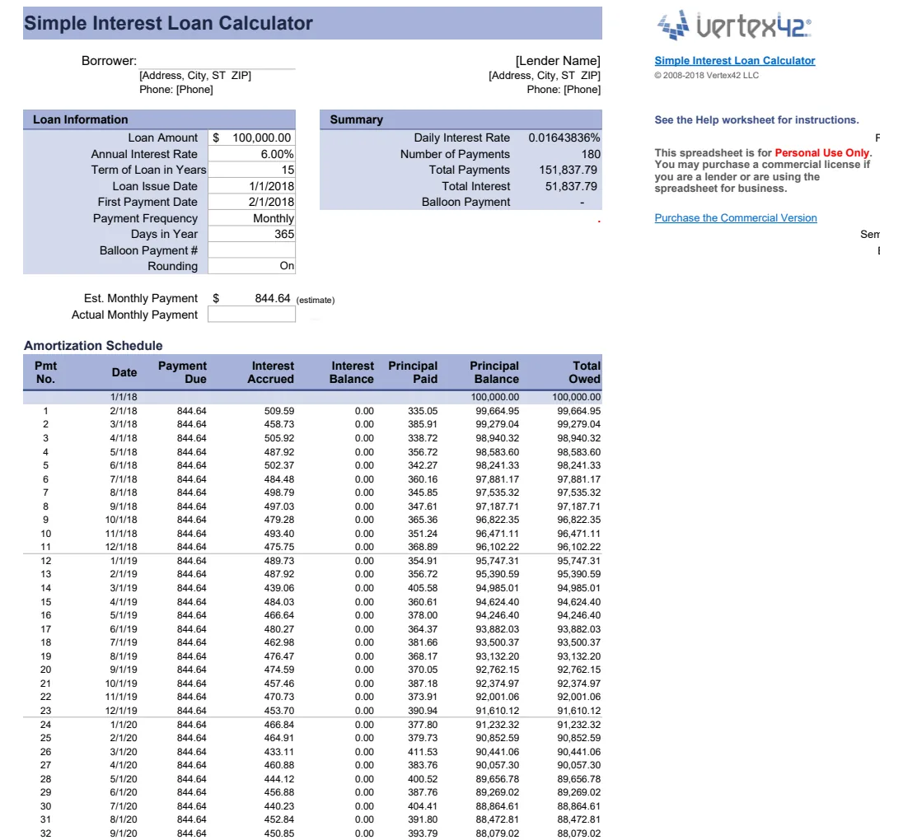Select date 9/1/20 in payment row 32

[124, 833]
